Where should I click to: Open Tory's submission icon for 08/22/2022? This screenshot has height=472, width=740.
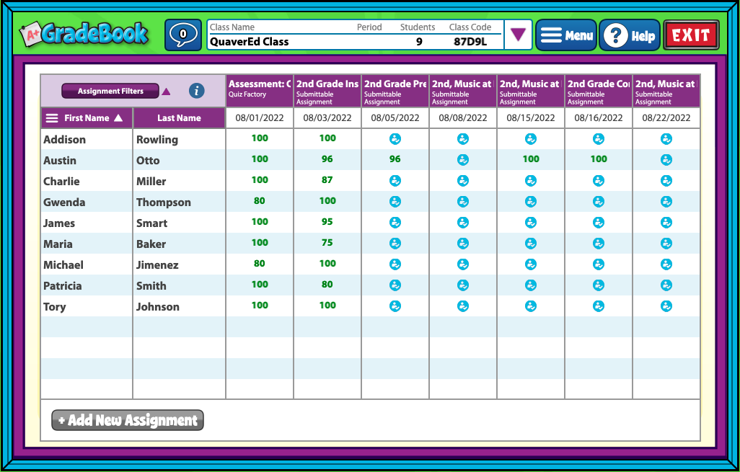666,306
